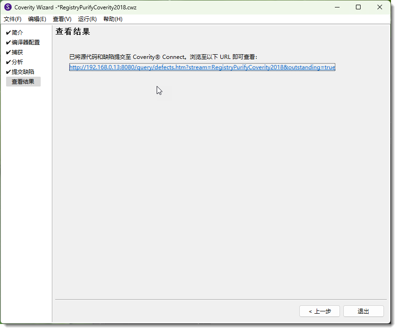Click the Coverity Wizard app icon in title bar
The height and width of the screenshot is (331, 398).
point(8,7)
